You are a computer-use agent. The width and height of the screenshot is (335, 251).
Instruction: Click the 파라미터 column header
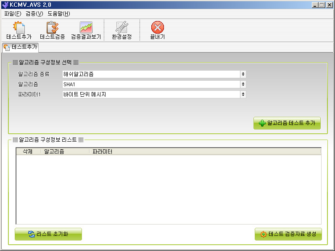click(x=205, y=151)
